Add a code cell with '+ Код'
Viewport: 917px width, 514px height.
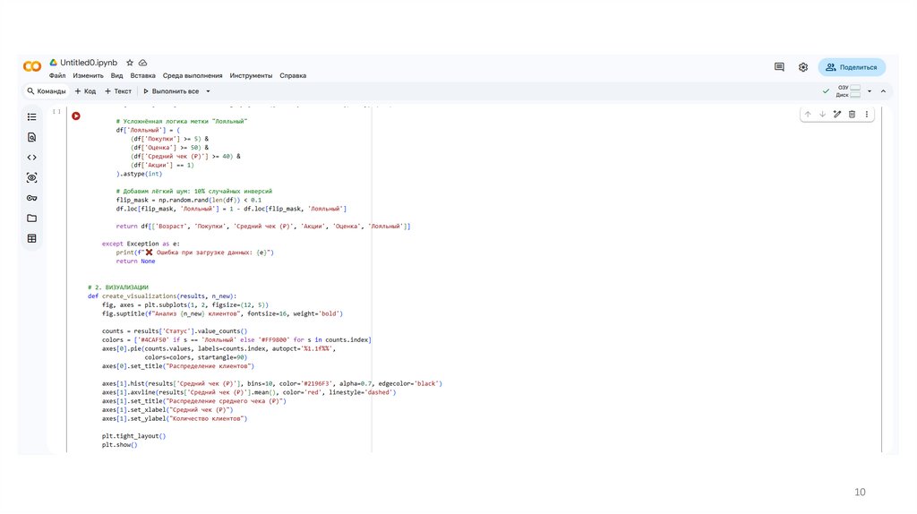pyautogui.click(x=85, y=91)
